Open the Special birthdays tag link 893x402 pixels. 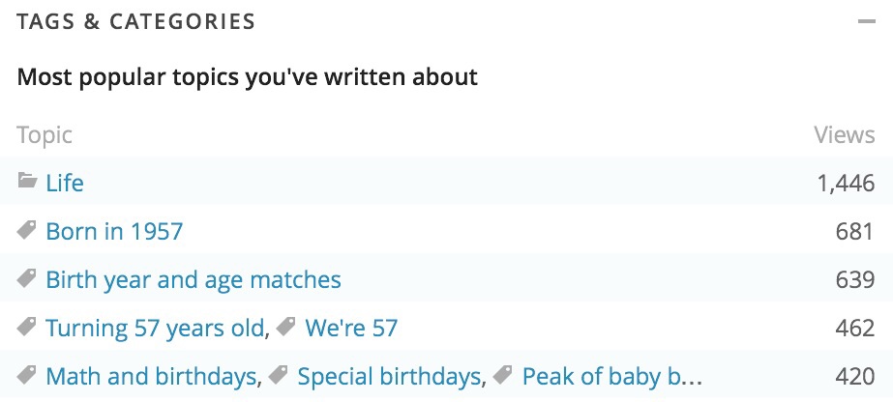[x=389, y=377]
